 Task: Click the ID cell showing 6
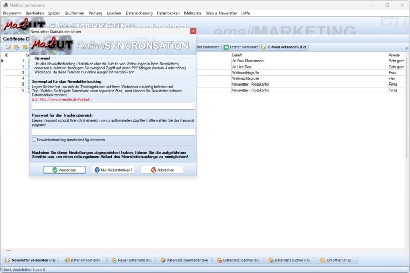[14, 90]
